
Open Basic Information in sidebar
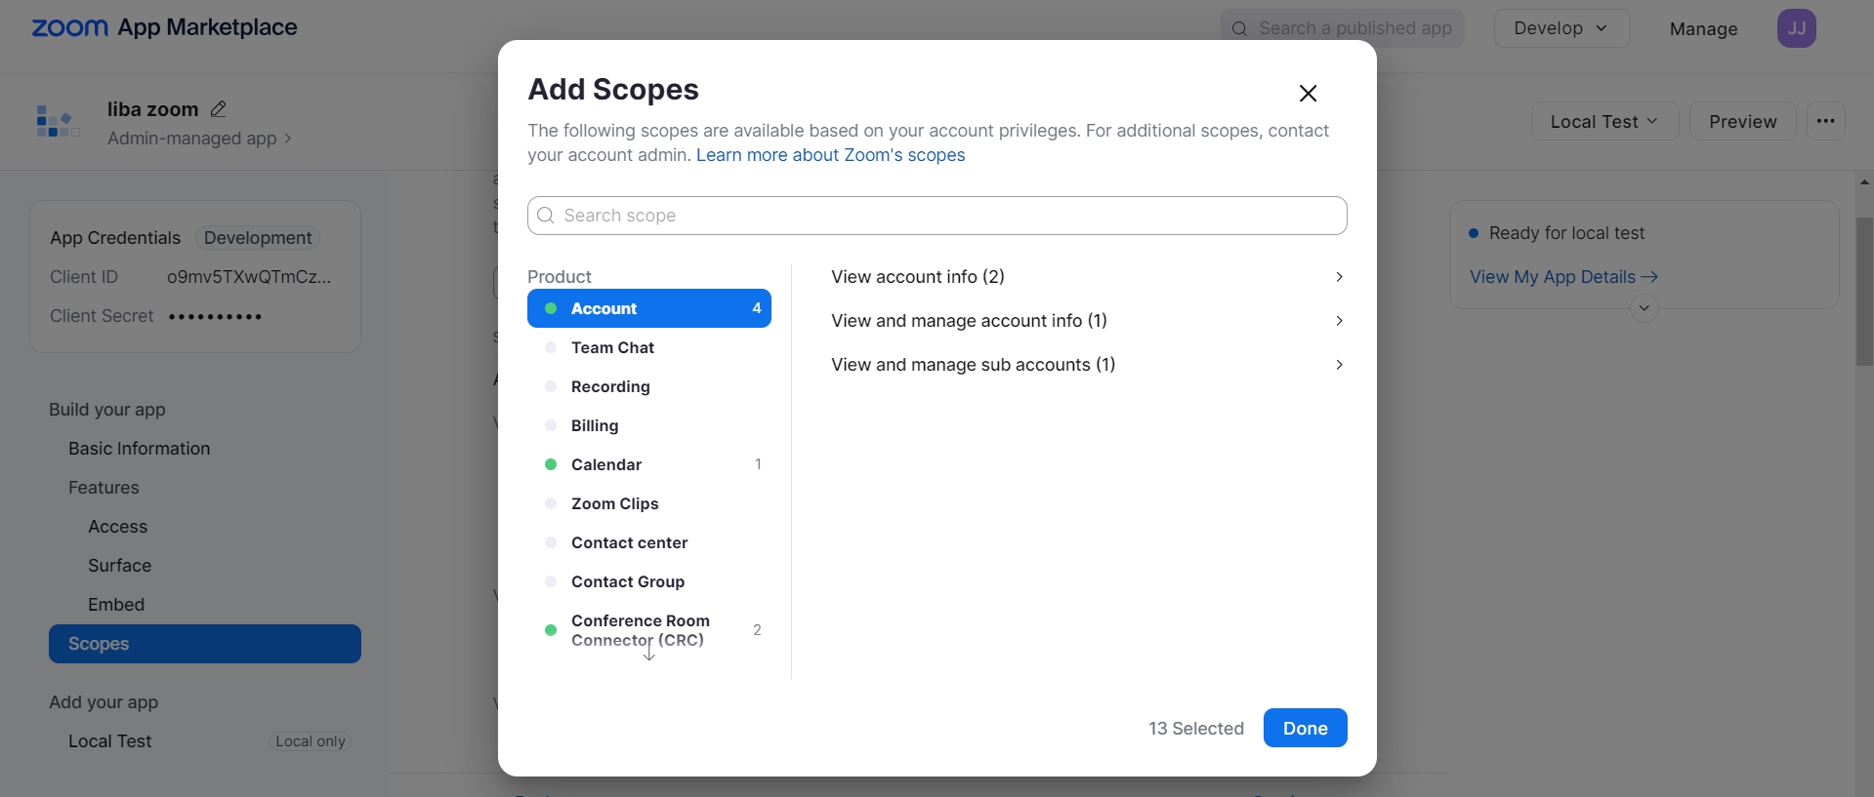(x=140, y=449)
